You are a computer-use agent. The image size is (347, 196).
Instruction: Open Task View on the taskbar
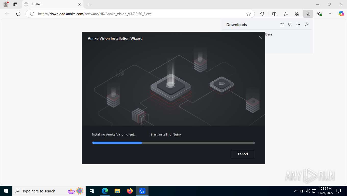pos(92,191)
